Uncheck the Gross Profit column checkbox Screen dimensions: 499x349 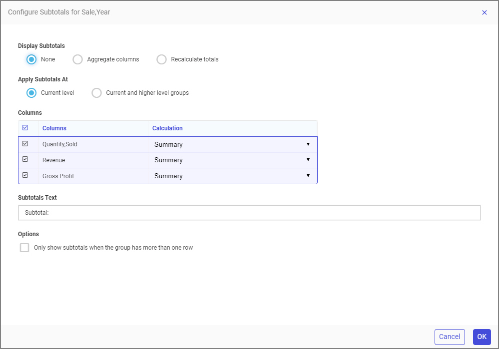[26, 176]
